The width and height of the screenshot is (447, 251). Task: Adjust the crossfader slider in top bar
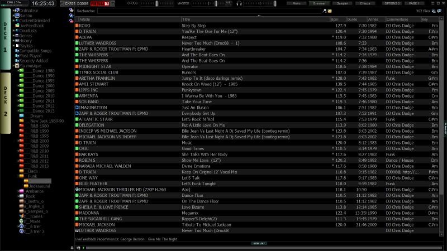tap(156, 3)
